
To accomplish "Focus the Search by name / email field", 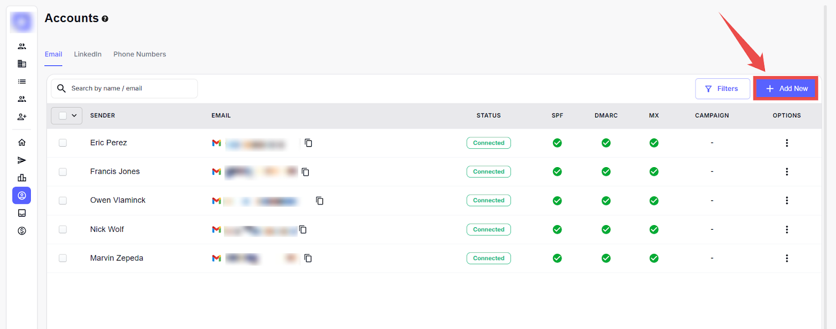I will [x=131, y=89].
